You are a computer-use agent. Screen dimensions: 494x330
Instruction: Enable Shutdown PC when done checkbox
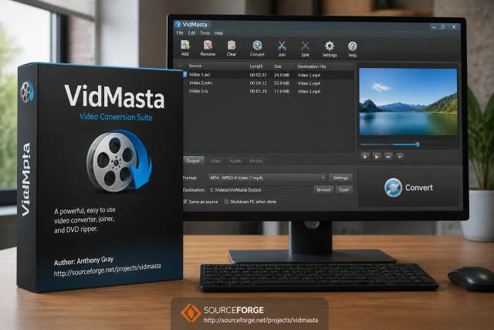pyautogui.click(x=226, y=202)
